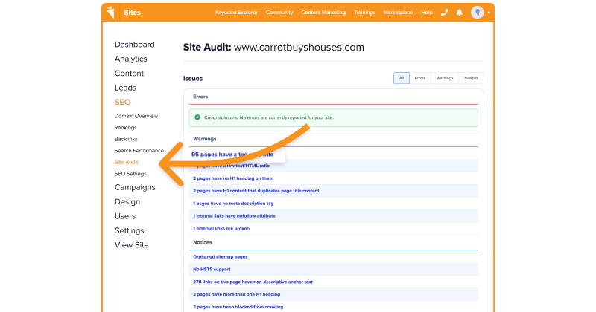The image size is (596, 312).
Task: Open '95 pages have a too long title'
Action: click(232, 155)
